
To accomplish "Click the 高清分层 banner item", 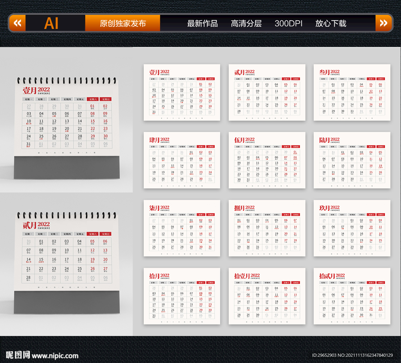I will coord(246,23).
